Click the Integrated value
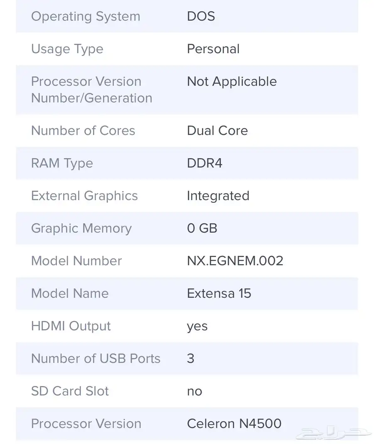Image resolution: width=374 pixels, height=444 pixels. pyautogui.click(x=218, y=196)
